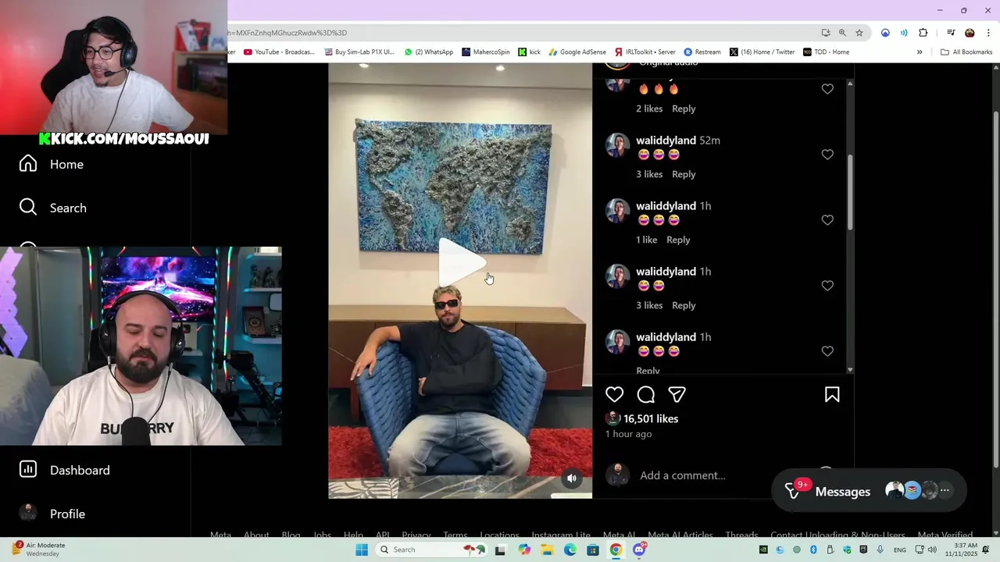Open File Explorer from the taskbar

pos(548,550)
